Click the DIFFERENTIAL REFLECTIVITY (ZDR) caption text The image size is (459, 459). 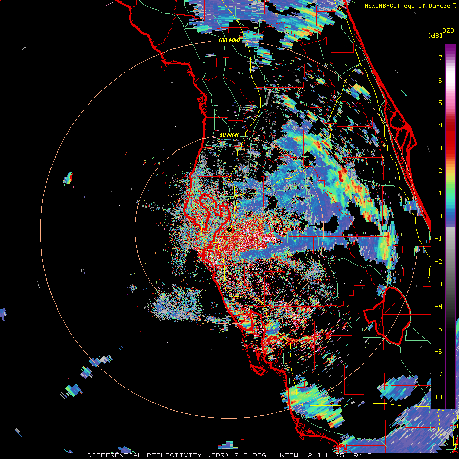click(158, 455)
